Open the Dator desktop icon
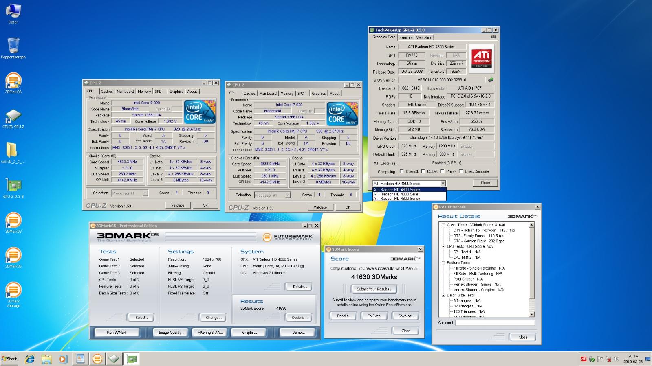652x366 pixels. pos(13,13)
